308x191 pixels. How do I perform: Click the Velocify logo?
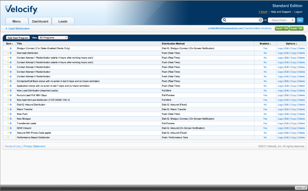(x=21, y=9)
